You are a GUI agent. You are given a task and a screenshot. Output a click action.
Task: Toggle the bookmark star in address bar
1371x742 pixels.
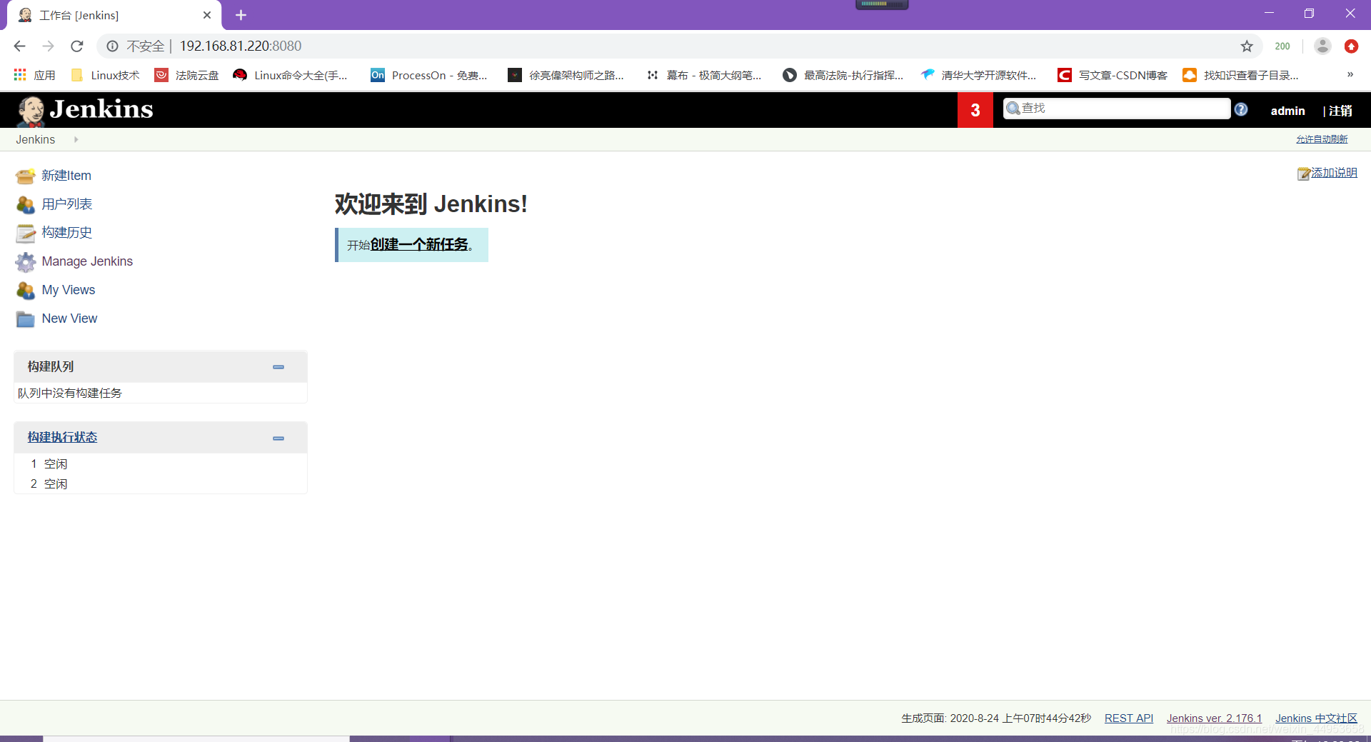(1247, 46)
